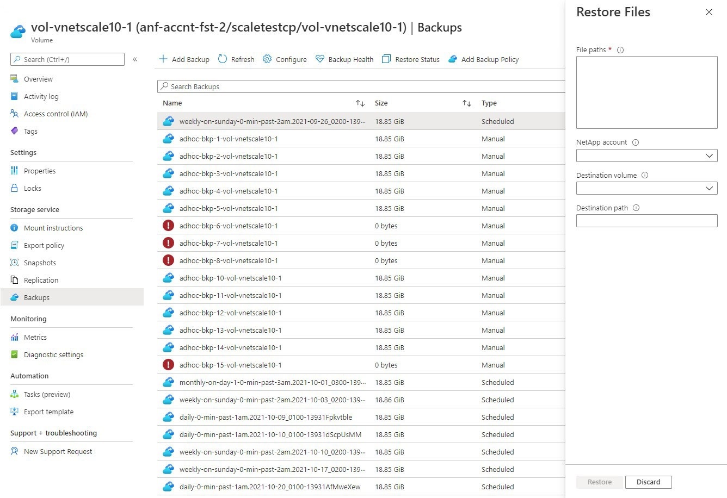Viewport: 727px width, 498px height.
Task: Click the Add Backup Policy icon
Action: click(453, 59)
